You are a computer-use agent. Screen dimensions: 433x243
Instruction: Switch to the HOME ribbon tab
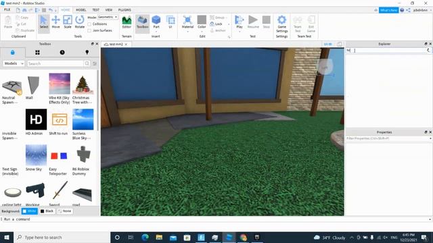66,10
